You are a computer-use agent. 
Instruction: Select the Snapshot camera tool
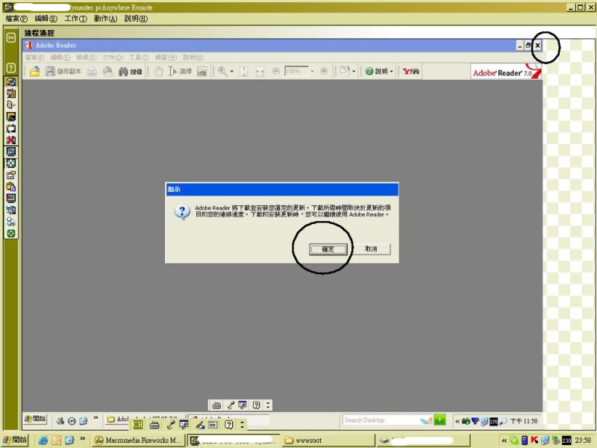pyautogui.click(x=201, y=71)
